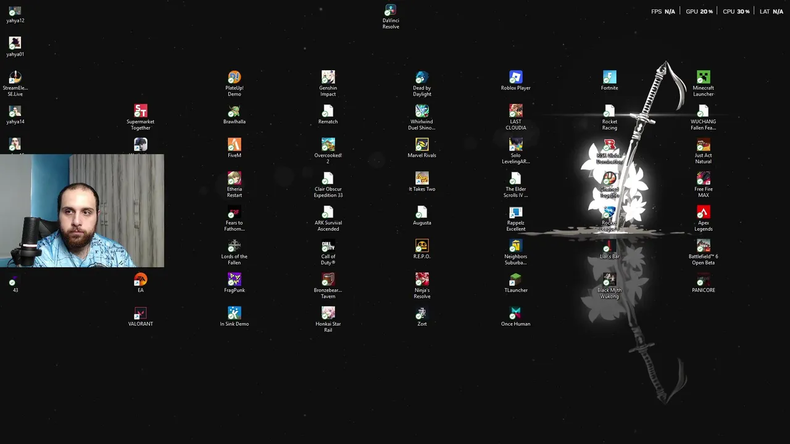Image resolution: width=790 pixels, height=444 pixels.
Task: Click the CPU 30% usage readout
Action: [736, 12]
